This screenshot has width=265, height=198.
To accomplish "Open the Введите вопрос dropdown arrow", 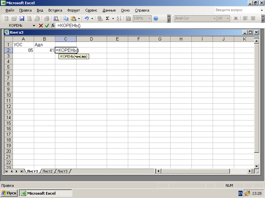I will pos(262,10).
